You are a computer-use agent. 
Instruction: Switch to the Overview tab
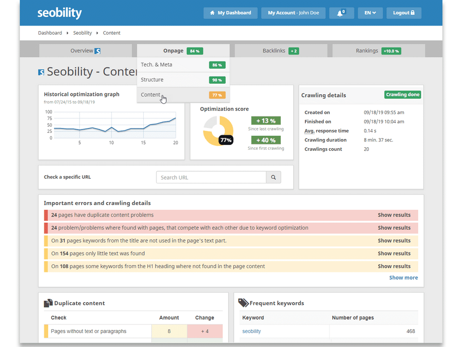pyautogui.click(x=85, y=51)
